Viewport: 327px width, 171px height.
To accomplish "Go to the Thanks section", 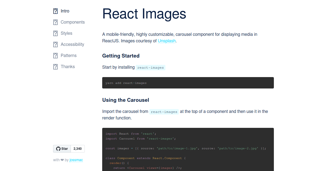I will (68, 66).
